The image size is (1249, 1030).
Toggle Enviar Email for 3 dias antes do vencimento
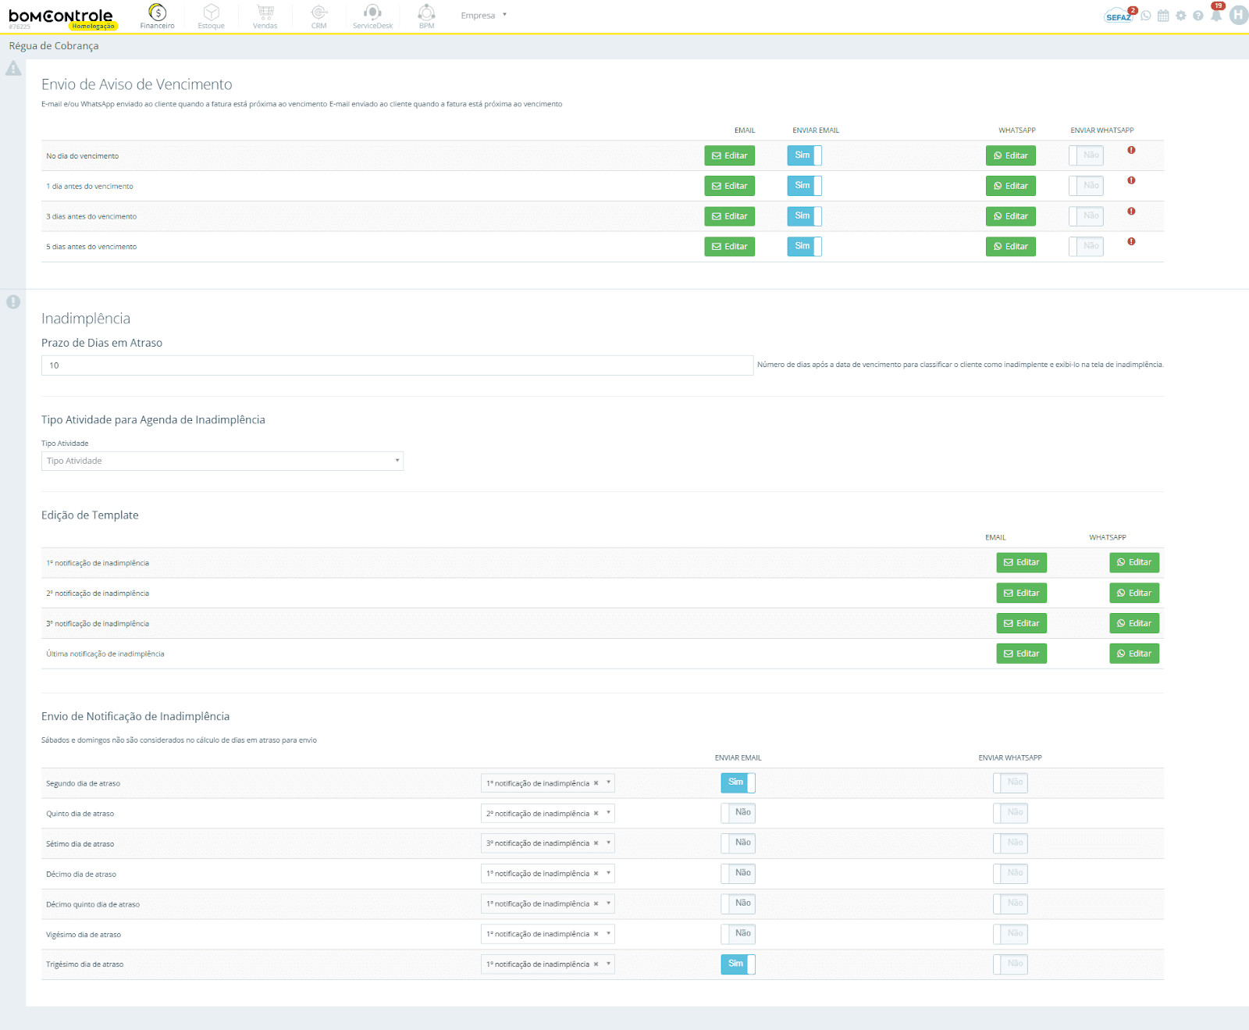pos(804,216)
